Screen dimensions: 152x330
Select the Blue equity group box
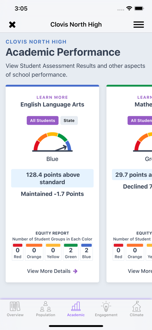coord(87,252)
